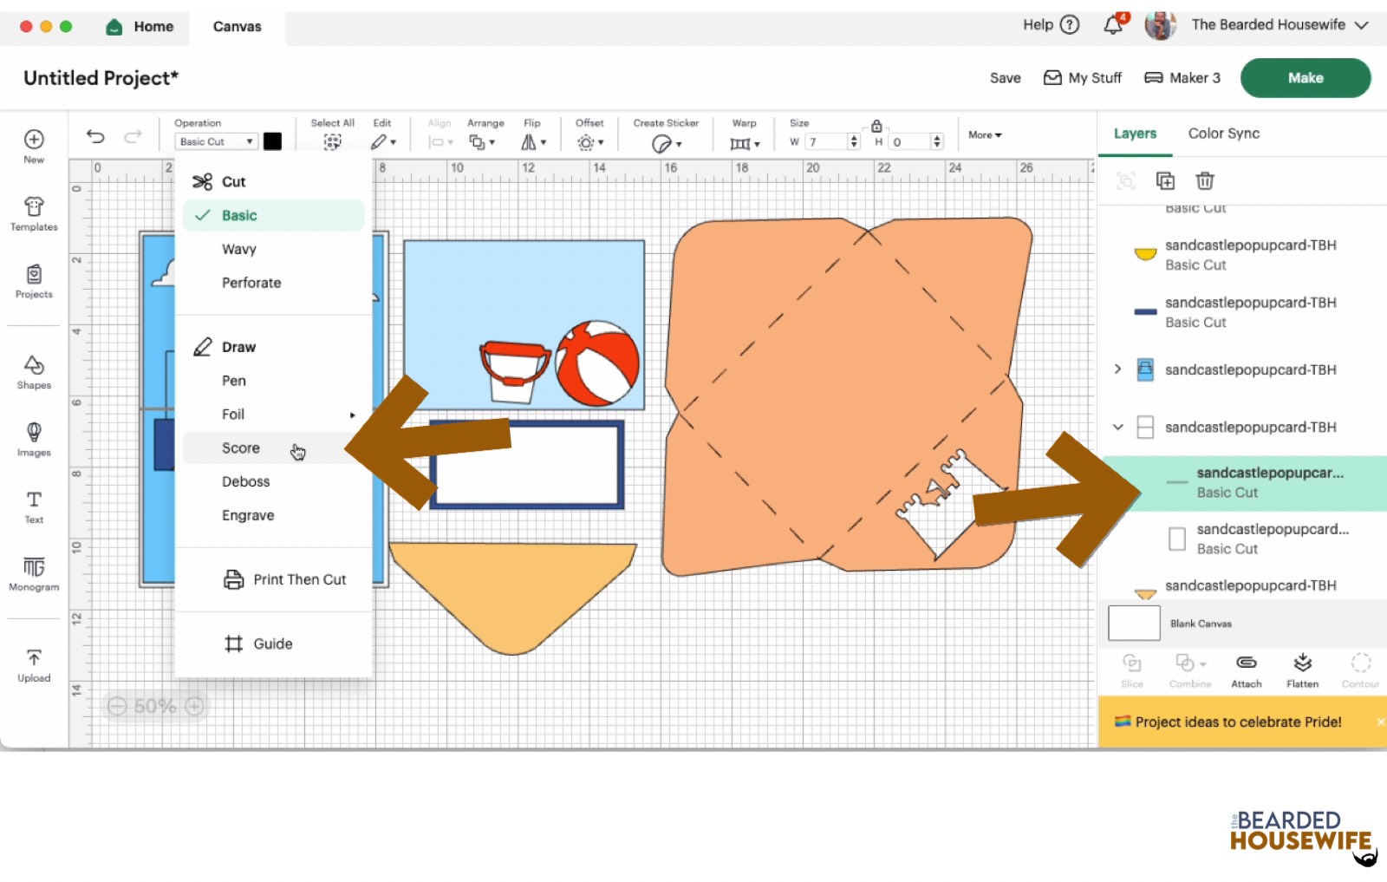1387x882 pixels.
Task: Click the Blank Canvas color thumbnail
Action: [x=1134, y=623]
